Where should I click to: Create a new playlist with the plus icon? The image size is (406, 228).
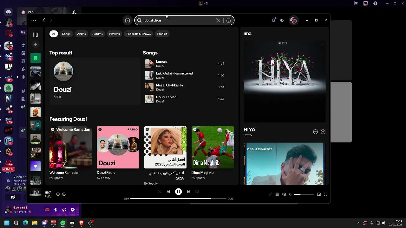pos(36,44)
